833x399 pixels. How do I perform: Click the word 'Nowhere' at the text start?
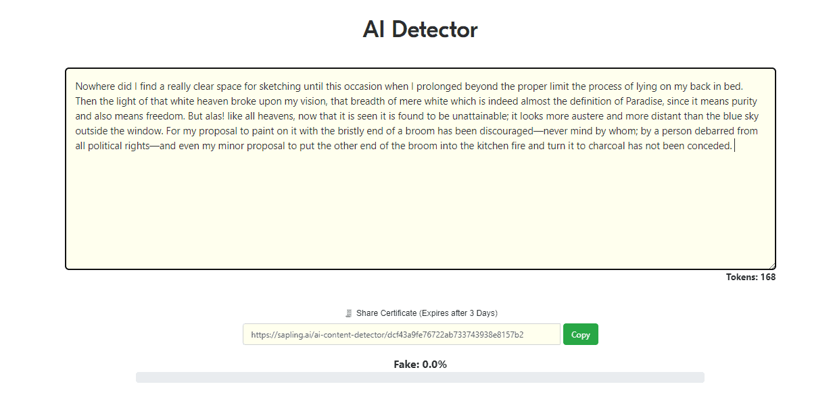(x=94, y=86)
